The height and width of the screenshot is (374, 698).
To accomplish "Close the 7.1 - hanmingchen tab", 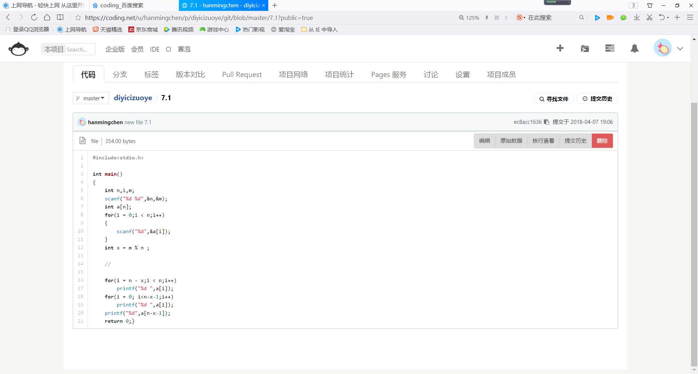I will pos(264,5).
